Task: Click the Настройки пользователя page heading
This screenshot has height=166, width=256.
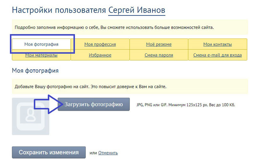Action: pyautogui.click(x=59, y=10)
